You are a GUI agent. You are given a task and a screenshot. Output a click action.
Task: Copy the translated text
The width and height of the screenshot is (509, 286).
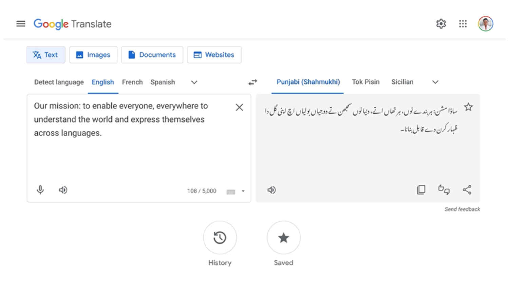point(421,190)
